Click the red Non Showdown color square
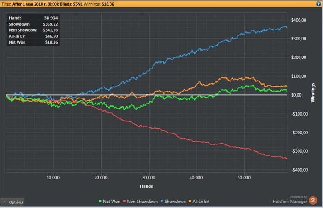This screenshot has width=323, height=208. (124, 202)
